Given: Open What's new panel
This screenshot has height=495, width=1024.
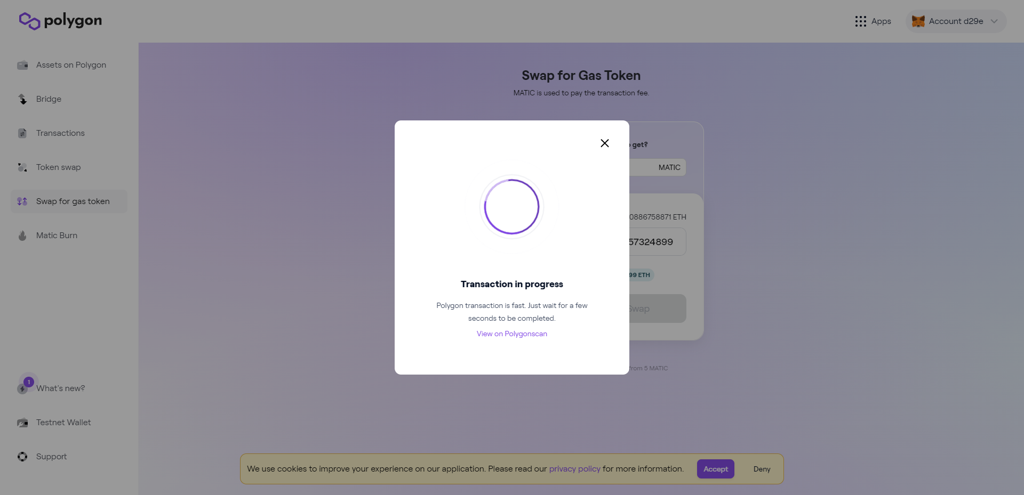Looking at the screenshot, I should click(69, 388).
